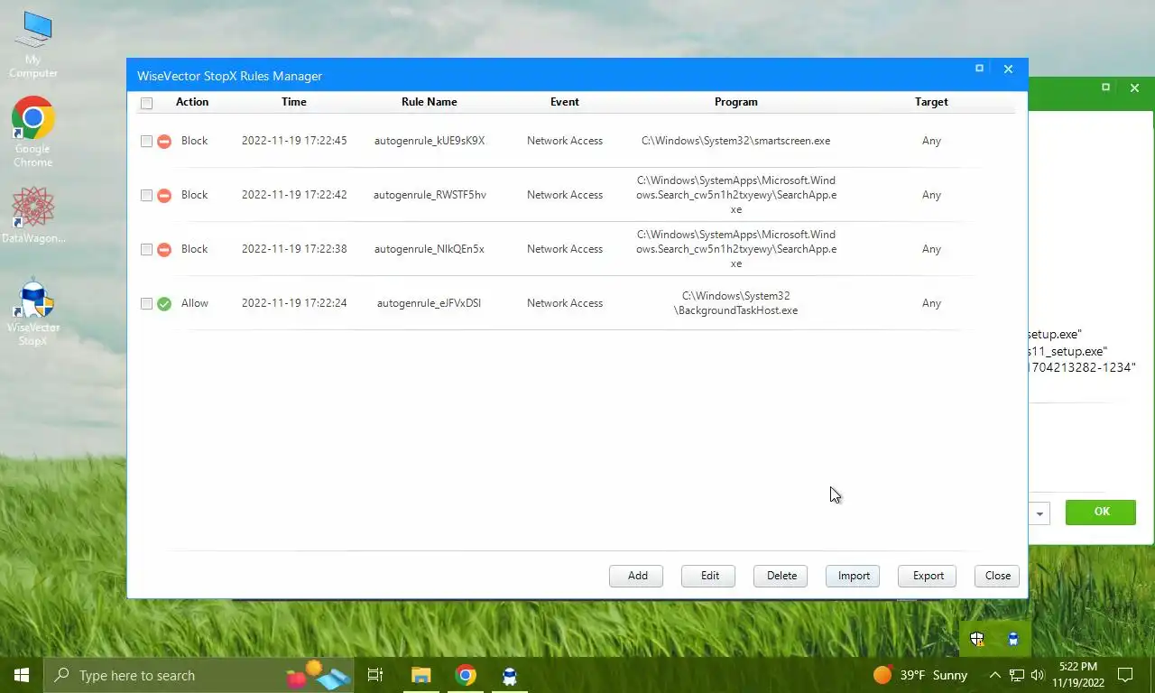Check the box for autogenrule_kUE9sK9X

pyautogui.click(x=147, y=141)
